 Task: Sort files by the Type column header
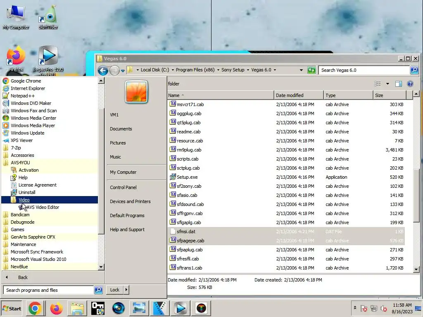tap(348, 95)
